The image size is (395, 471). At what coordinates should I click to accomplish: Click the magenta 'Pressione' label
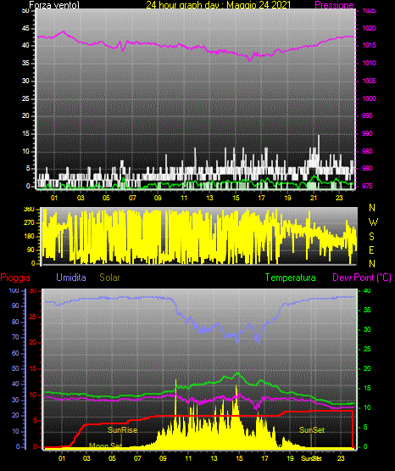point(335,5)
